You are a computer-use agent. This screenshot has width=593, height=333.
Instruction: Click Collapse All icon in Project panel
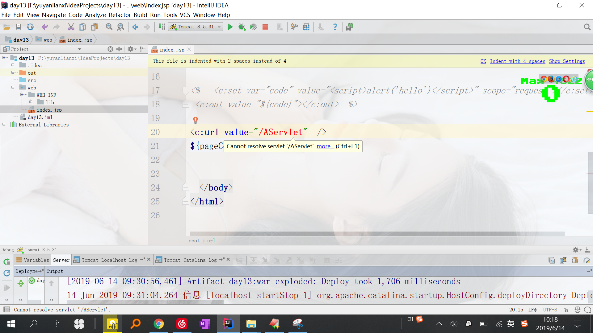pyautogui.click(x=119, y=49)
